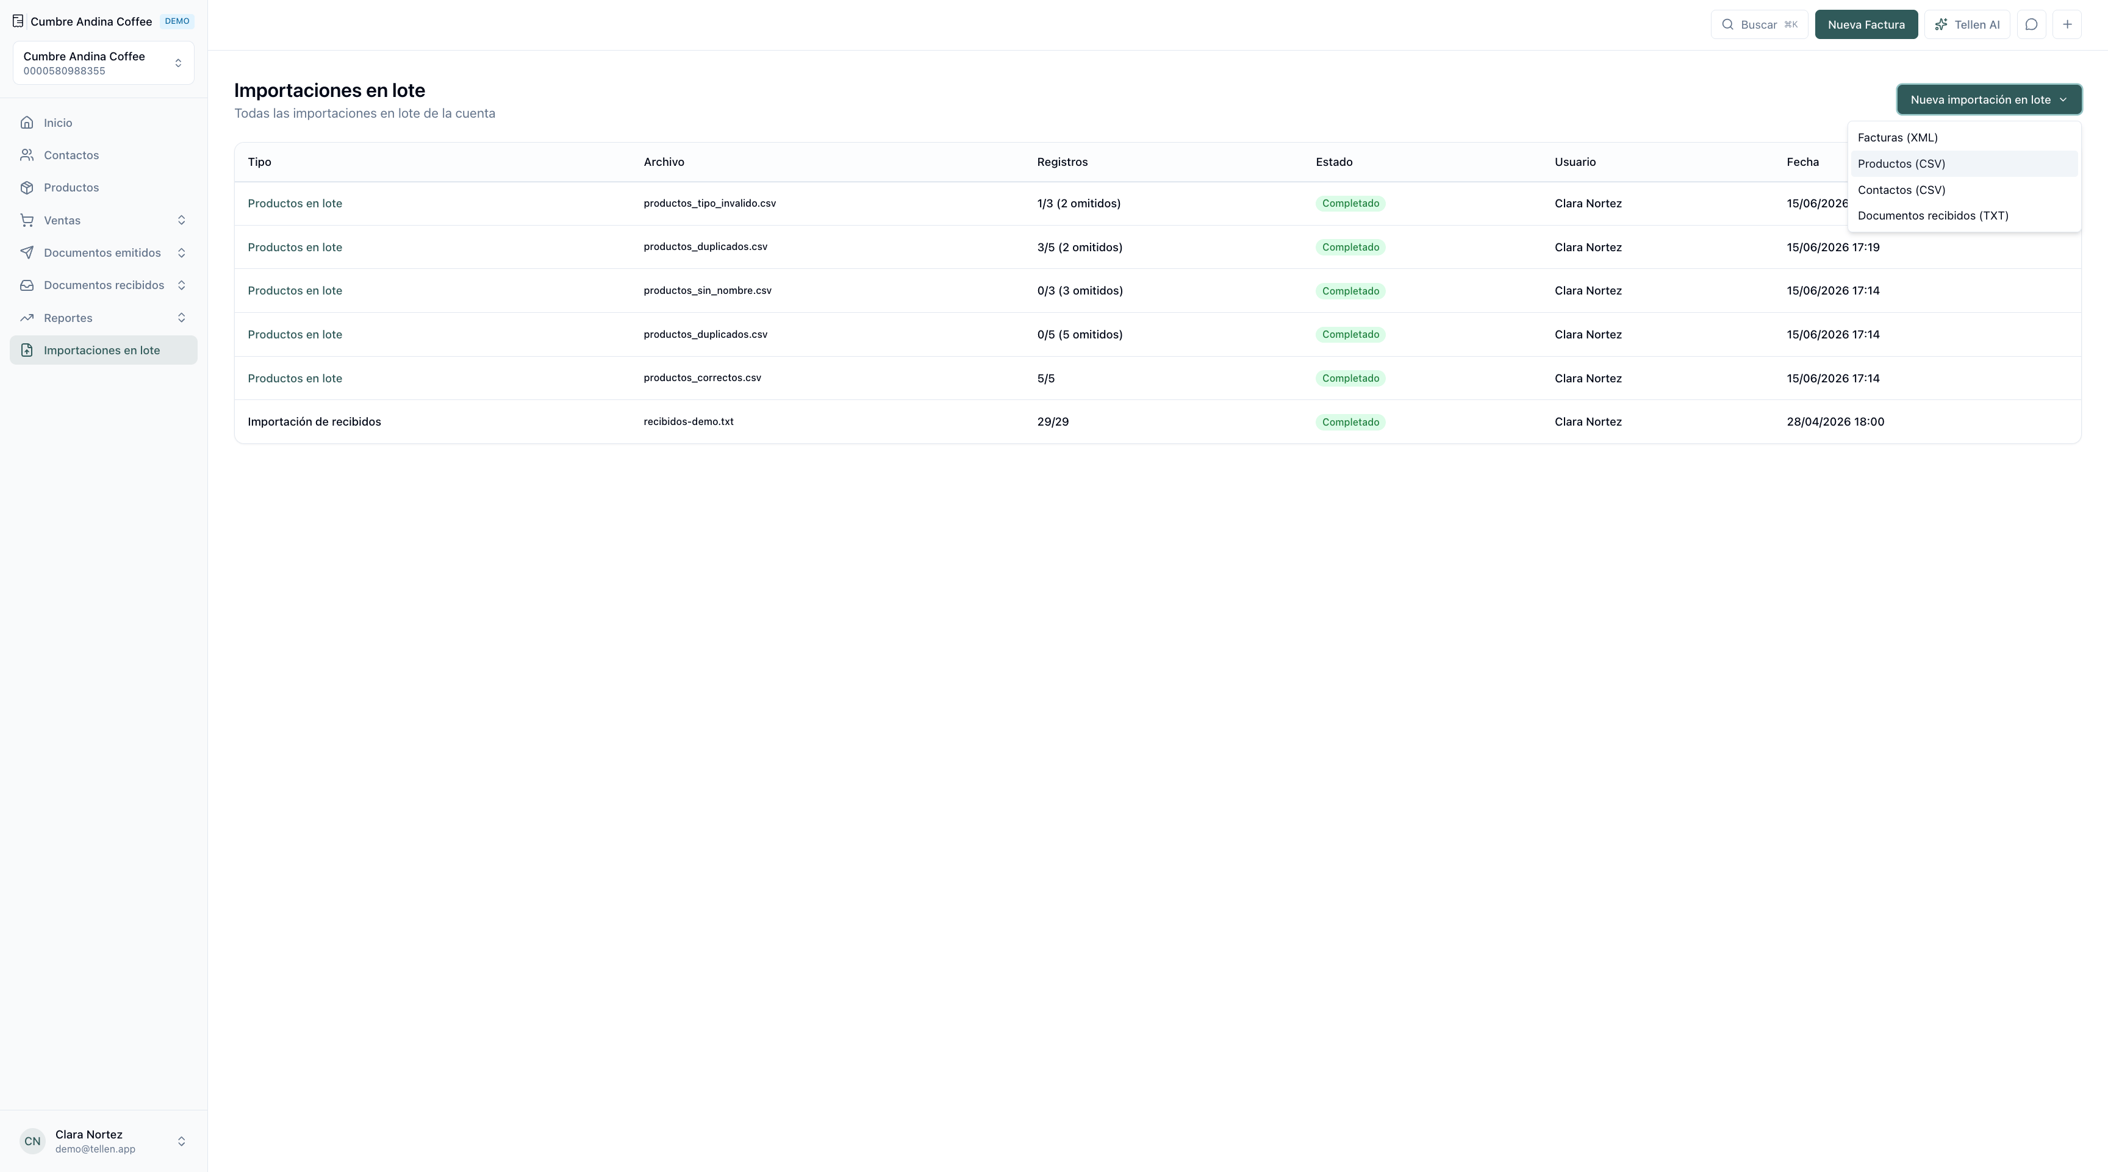Select Contactos (CSV) from the menu

pyautogui.click(x=1964, y=190)
